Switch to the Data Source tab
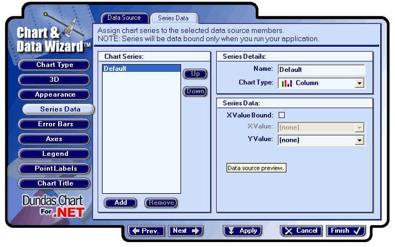 click(x=124, y=18)
